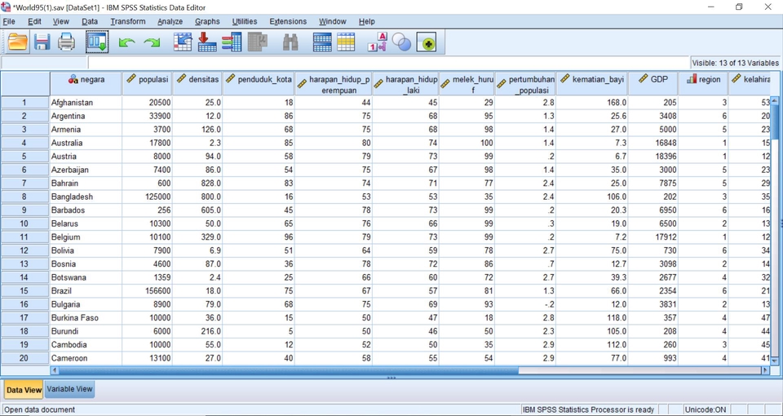This screenshot has height=416, width=783.
Task: Open the File menu
Action: click(9, 21)
